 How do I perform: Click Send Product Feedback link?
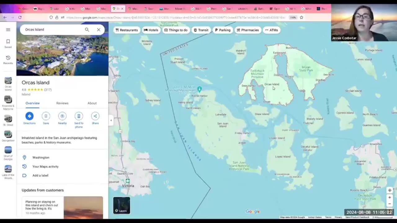click(357, 217)
